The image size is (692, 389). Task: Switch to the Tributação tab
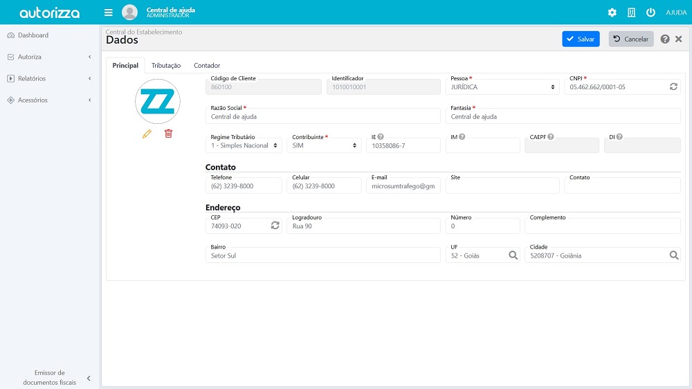pos(166,66)
